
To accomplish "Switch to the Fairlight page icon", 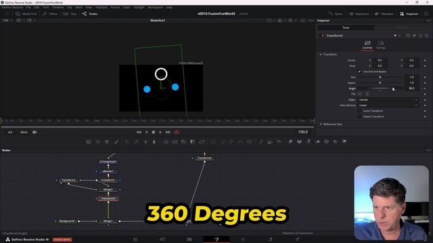I will (271, 240).
